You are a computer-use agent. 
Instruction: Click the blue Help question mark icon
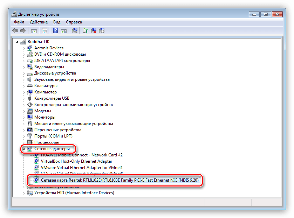(56, 31)
